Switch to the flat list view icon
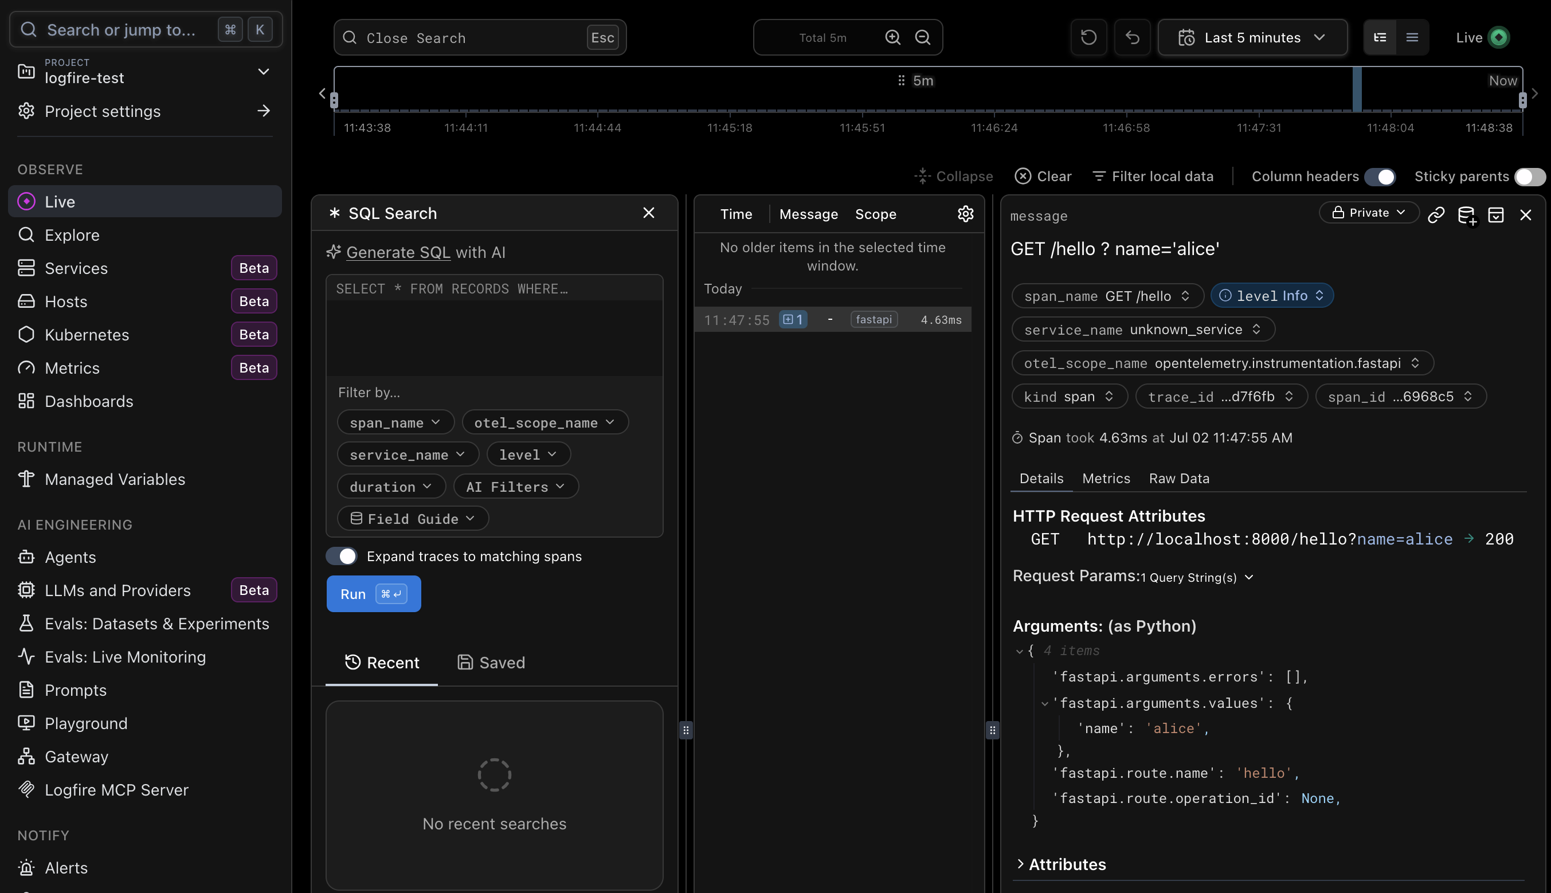The height and width of the screenshot is (893, 1551). tap(1412, 37)
